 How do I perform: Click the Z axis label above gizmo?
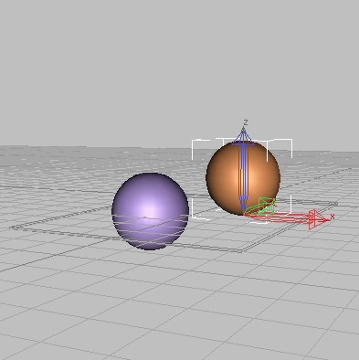pyautogui.click(x=246, y=122)
